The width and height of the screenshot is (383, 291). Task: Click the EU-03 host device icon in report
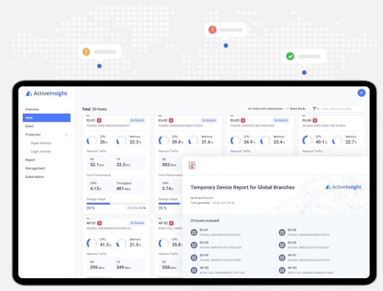[x=194, y=244]
